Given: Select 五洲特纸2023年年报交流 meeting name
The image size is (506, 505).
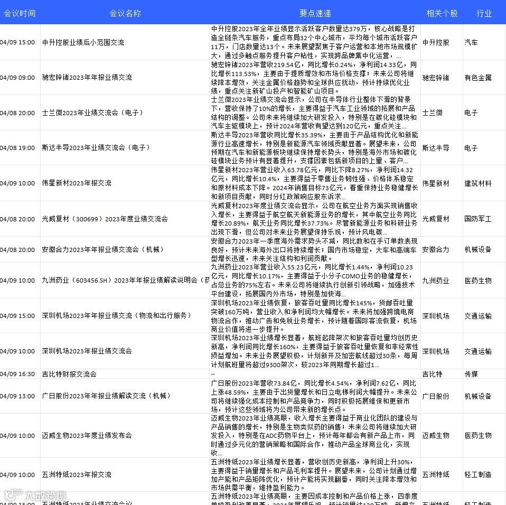Looking at the screenshot, I should [77, 475].
